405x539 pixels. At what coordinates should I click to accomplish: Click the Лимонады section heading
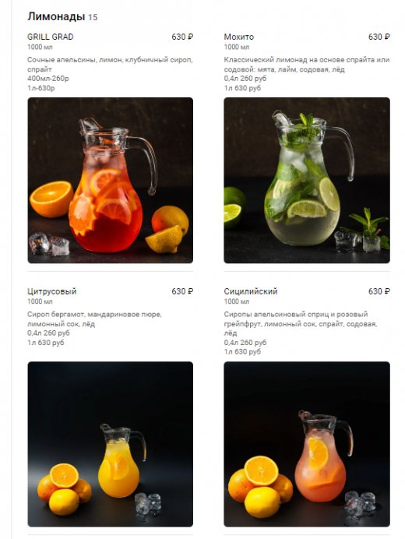pyautogui.click(x=56, y=16)
